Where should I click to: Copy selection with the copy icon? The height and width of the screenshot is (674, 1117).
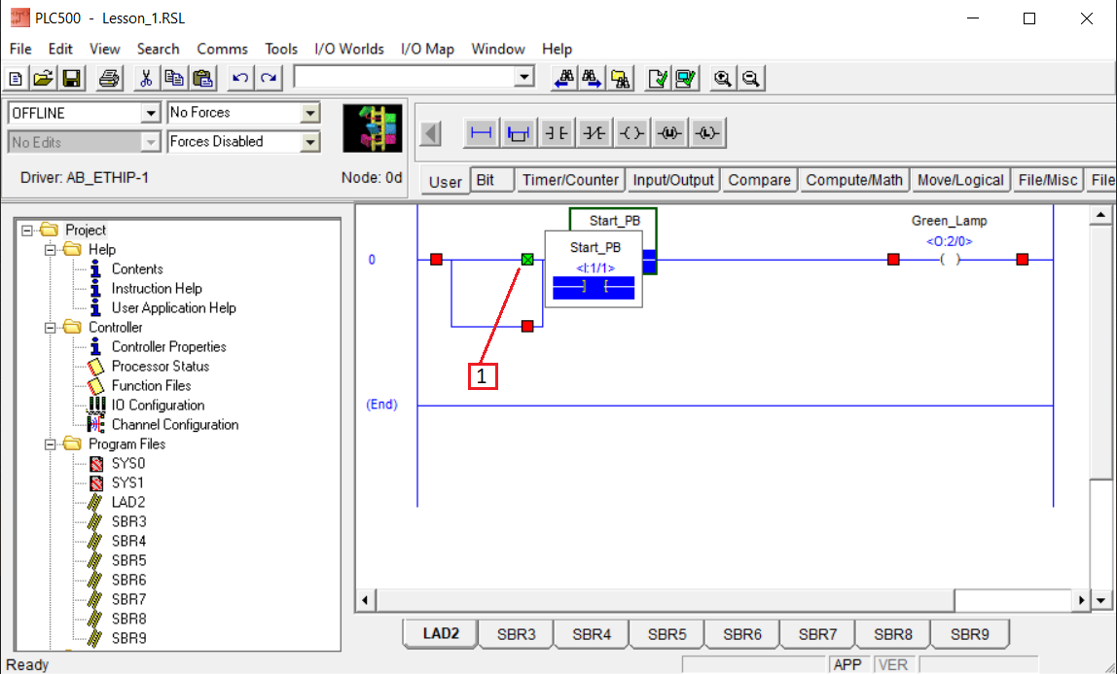[x=174, y=78]
